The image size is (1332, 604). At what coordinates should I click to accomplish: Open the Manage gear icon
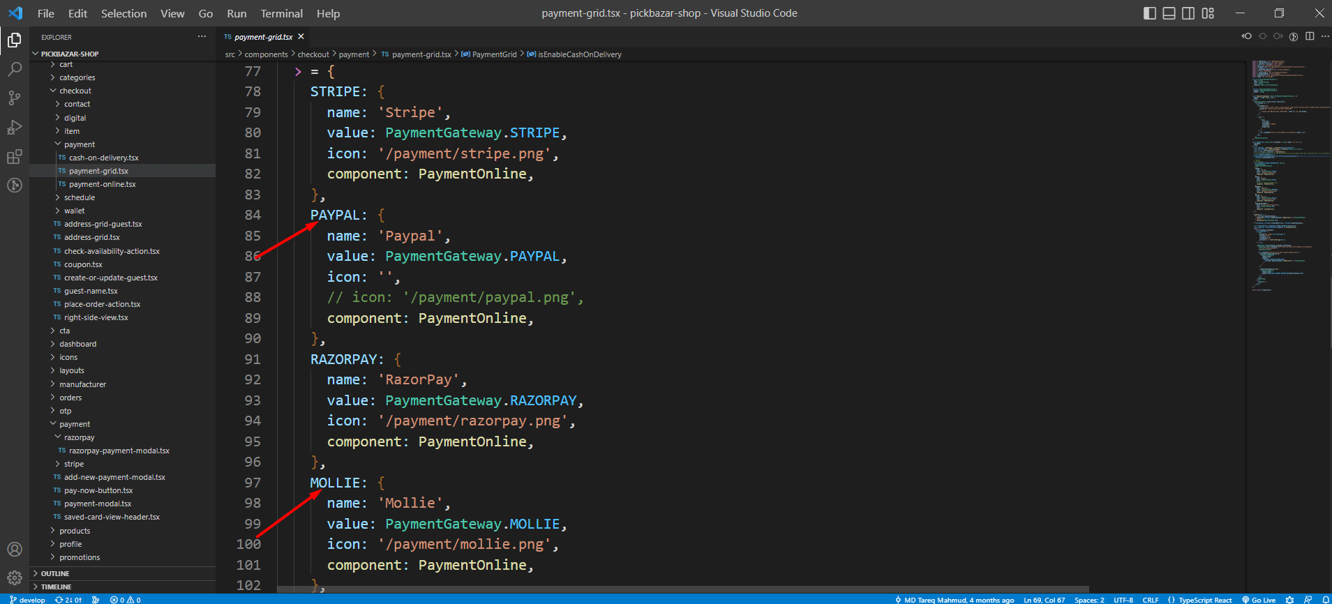[x=14, y=578]
